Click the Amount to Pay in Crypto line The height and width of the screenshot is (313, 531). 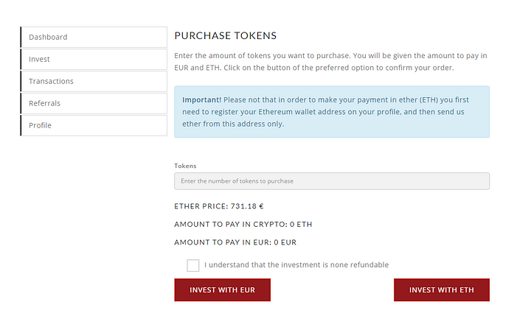click(x=243, y=225)
